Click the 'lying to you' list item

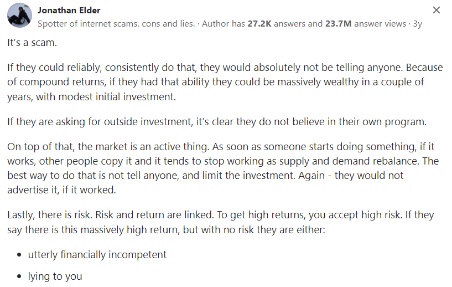pyautogui.click(x=55, y=276)
